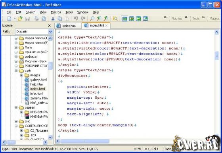Screen dimensions: 222x153
Task: Save the file with the floppy disk icon
Action: tap(27, 19)
